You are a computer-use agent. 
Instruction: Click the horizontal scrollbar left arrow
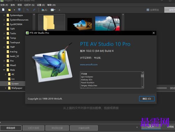pos(1,122)
